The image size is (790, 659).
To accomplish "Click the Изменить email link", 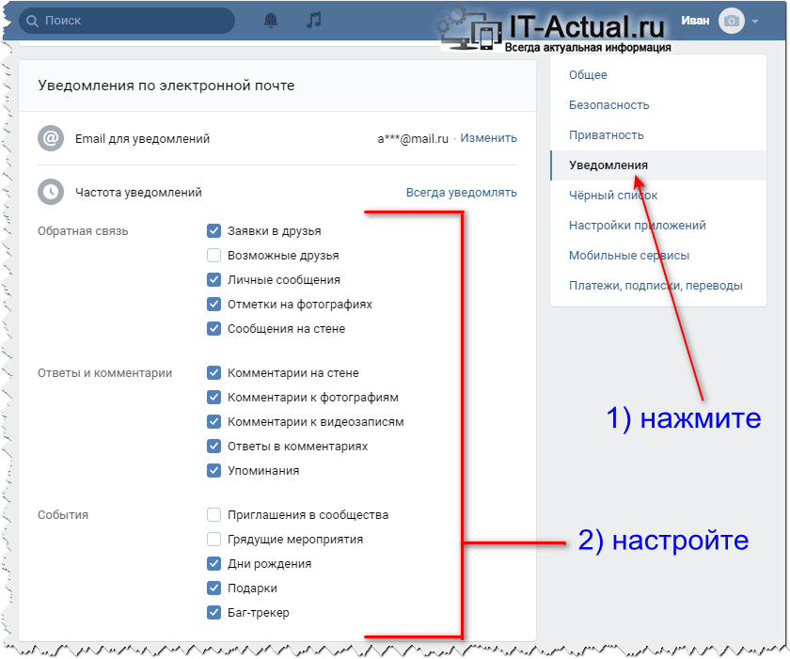I will (x=488, y=138).
